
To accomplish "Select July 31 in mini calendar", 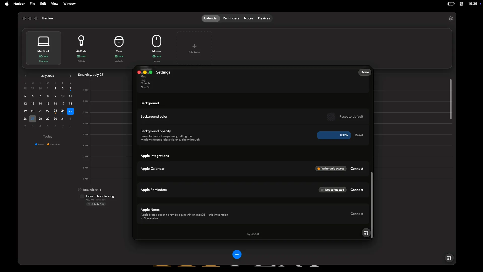I will pos(63,119).
